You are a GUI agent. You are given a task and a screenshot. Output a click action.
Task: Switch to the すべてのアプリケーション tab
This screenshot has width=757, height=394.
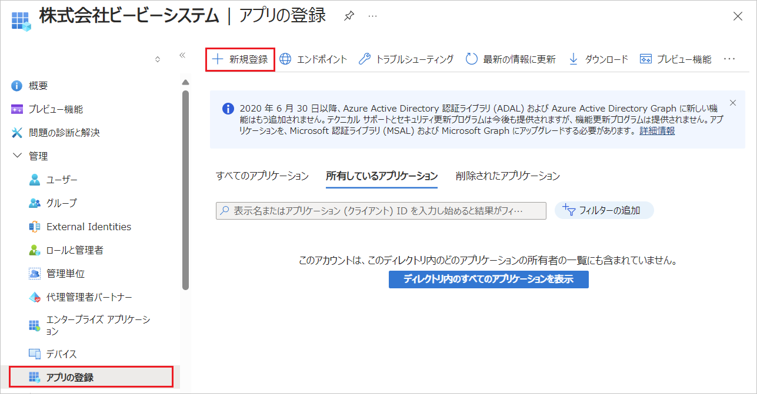pyautogui.click(x=262, y=176)
